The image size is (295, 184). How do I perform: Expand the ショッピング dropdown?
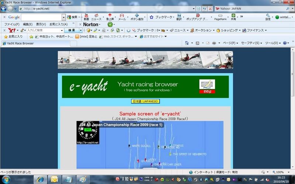(x=240, y=30)
